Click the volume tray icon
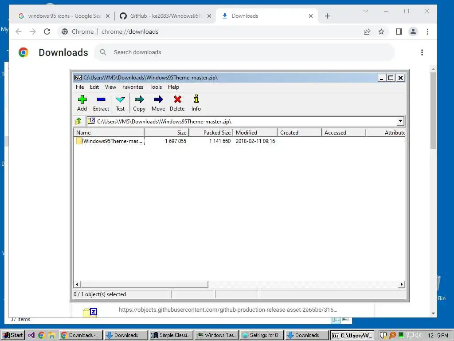Image resolution: width=454 pixels, height=341 pixels. tap(419, 335)
